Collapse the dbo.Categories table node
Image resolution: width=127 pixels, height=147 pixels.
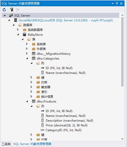(27, 58)
